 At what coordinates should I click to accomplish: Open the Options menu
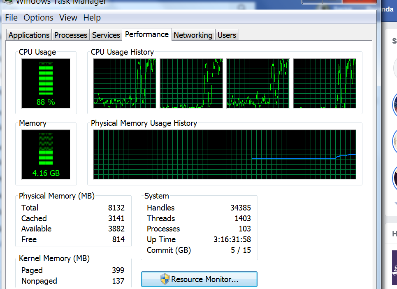tap(39, 18)
